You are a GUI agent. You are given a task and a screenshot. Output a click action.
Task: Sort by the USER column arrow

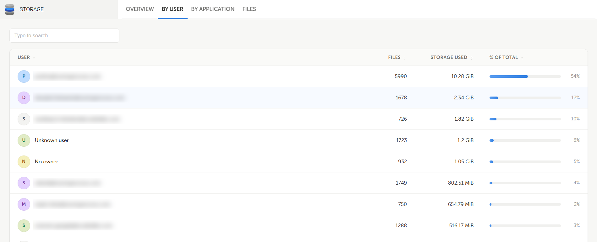[34, 58]
